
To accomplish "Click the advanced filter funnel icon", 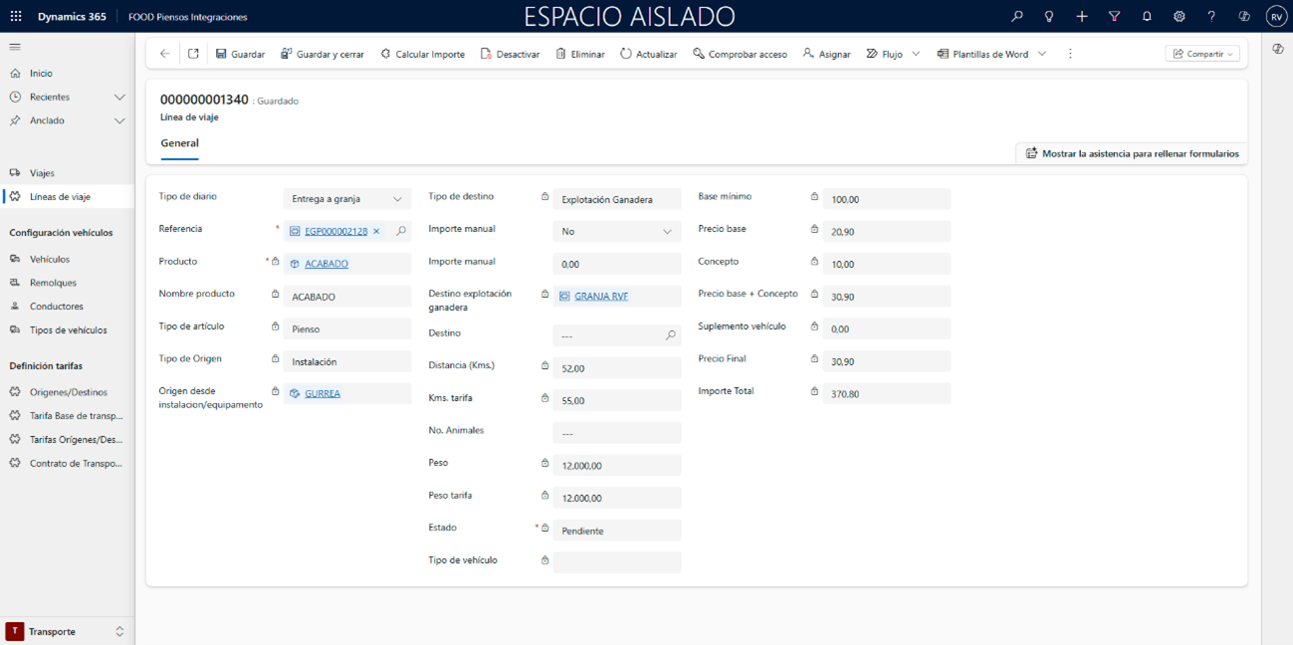I will [x=1114, y=17].
